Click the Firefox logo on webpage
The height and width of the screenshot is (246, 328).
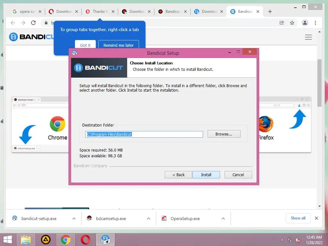click(x=266, y=124)
